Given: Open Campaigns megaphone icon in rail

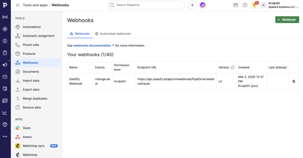Looking at the screenshot, I should click(x=5, y=65).
